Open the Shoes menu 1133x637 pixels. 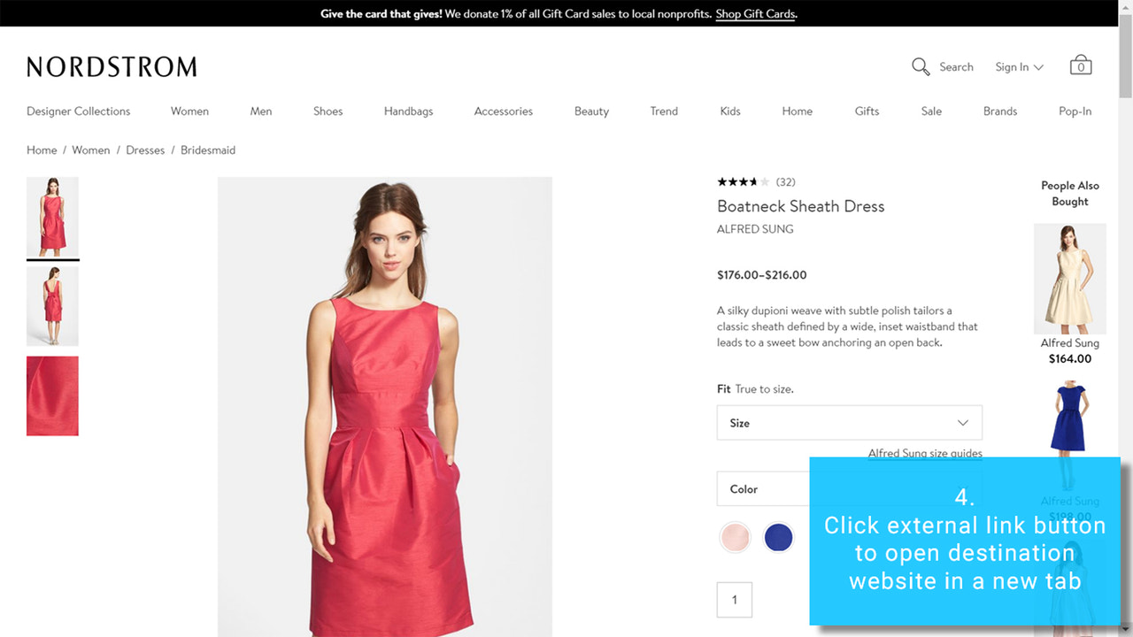click(328, 111)
